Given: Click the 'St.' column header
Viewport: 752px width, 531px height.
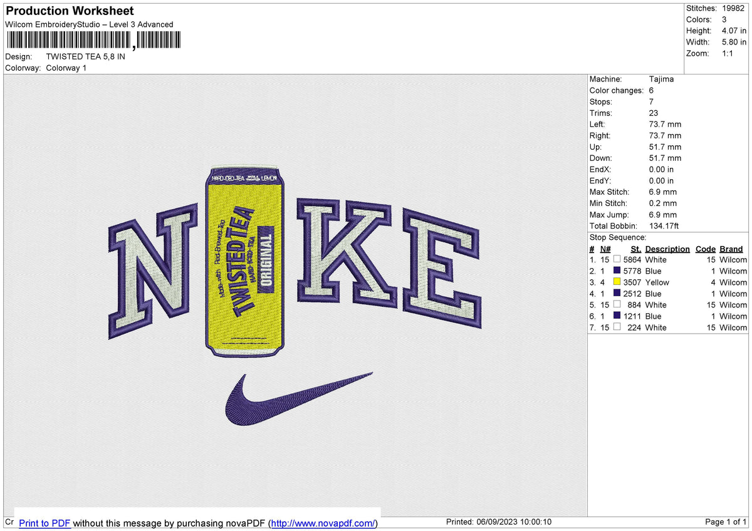Looking at the screenshot, I should 635,249.
